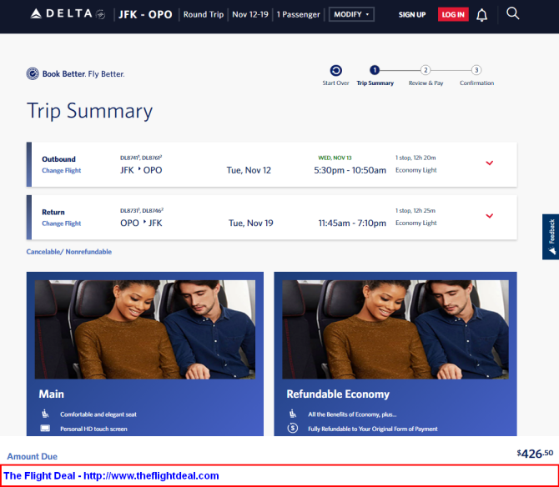
Task: Click the Delta logo in header
Action: 68,14
